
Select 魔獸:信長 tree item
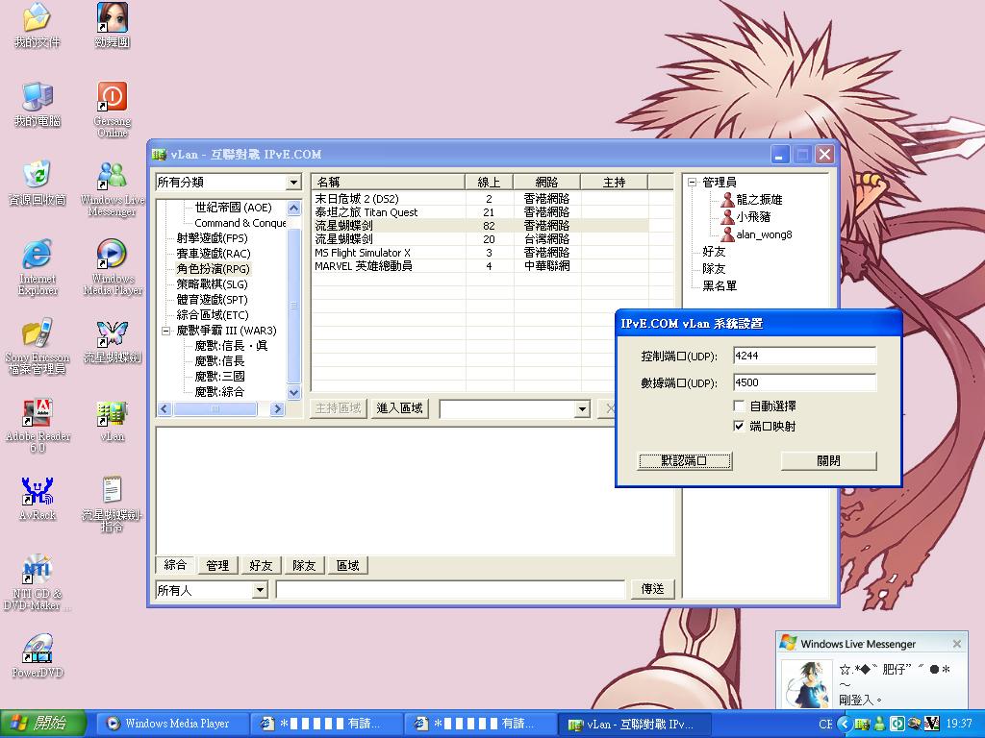[219, 361]
